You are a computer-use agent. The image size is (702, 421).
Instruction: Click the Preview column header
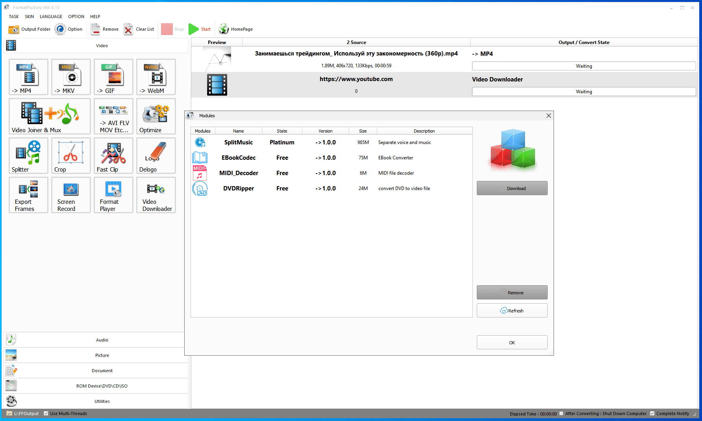217,42
